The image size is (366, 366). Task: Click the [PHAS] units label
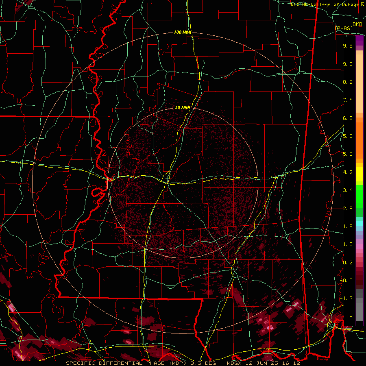344,28
